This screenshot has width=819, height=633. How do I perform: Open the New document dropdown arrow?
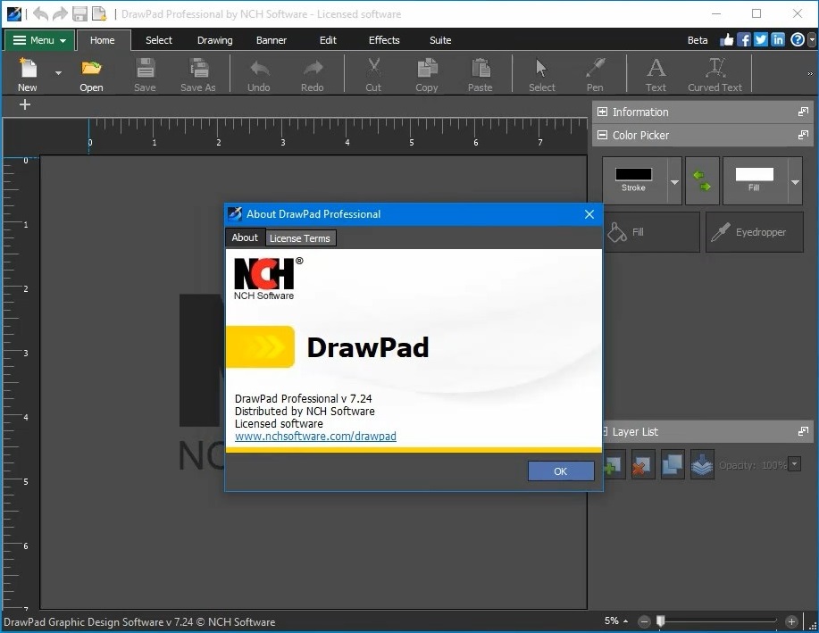[59, 73]
